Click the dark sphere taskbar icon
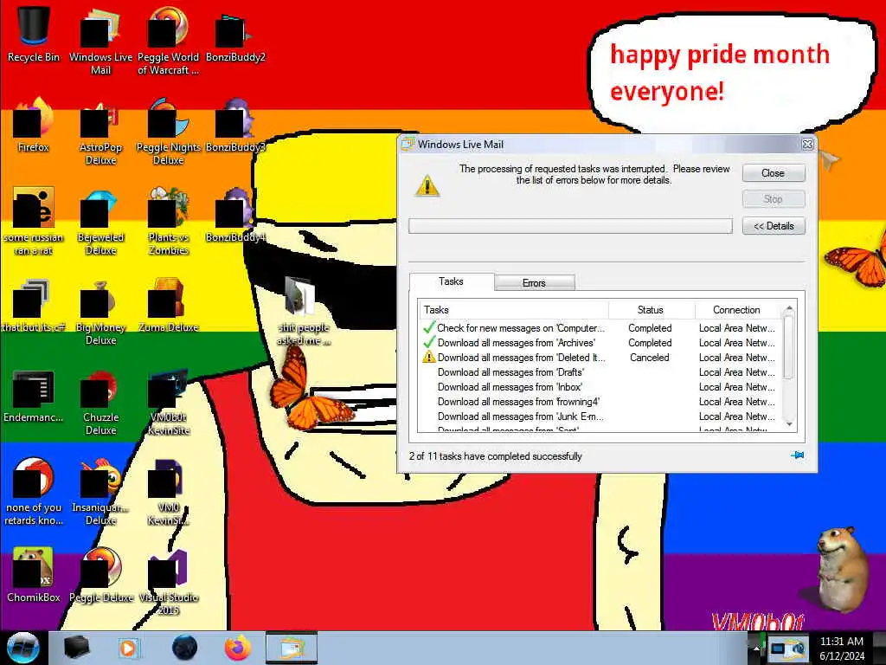Image resolution: width=886 pixels, height=665 pixels. 185,648
